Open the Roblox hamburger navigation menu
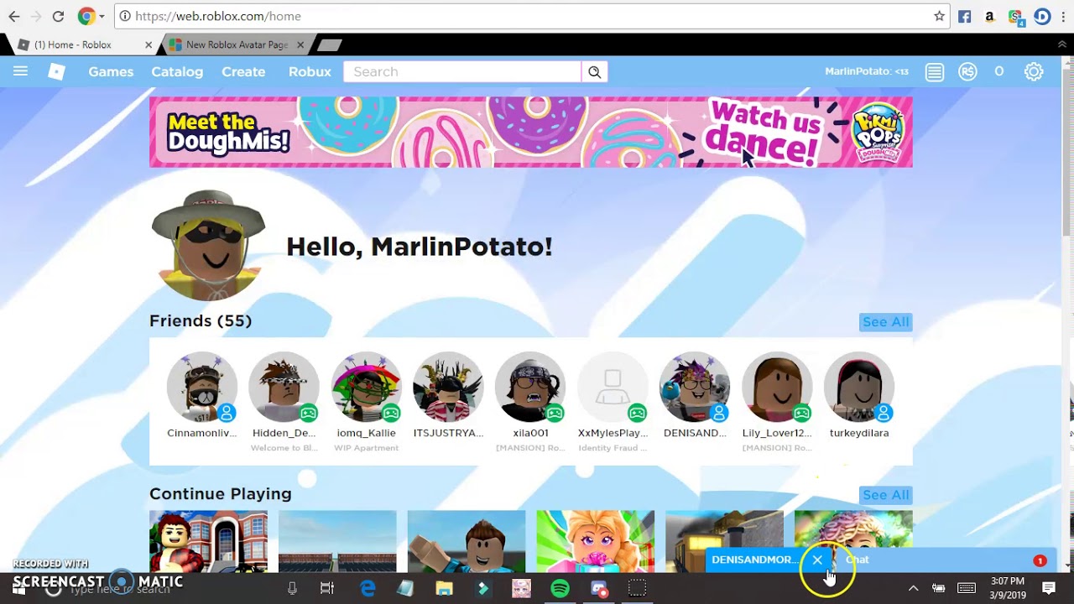Viewport: 1074px width, 604px height. 20,71
